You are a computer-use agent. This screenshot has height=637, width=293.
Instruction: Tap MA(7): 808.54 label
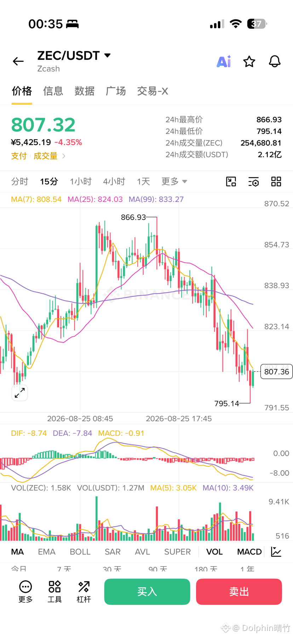click(x=36, y=199)
